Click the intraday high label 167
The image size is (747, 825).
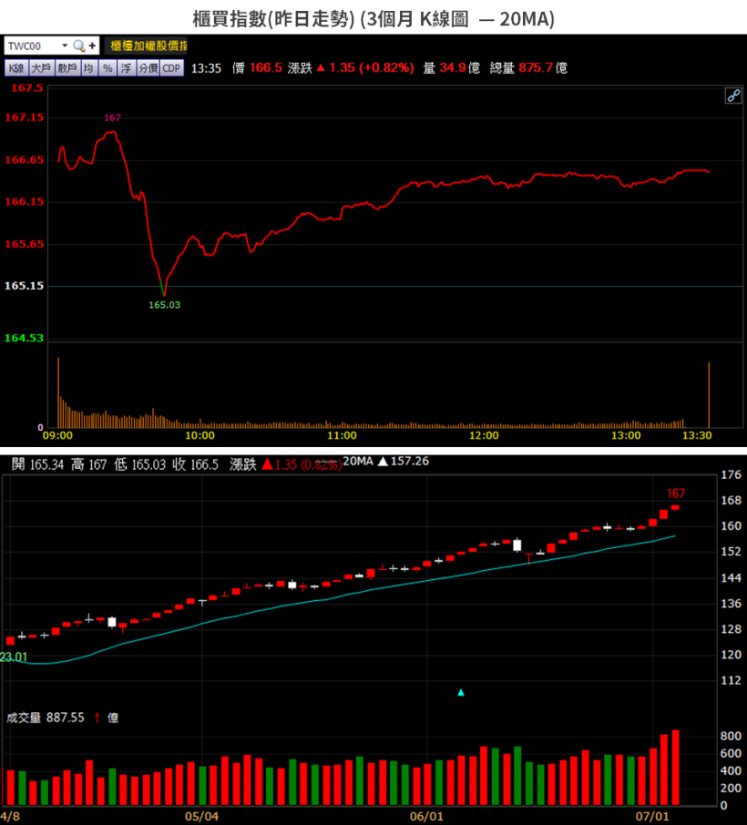112,117
